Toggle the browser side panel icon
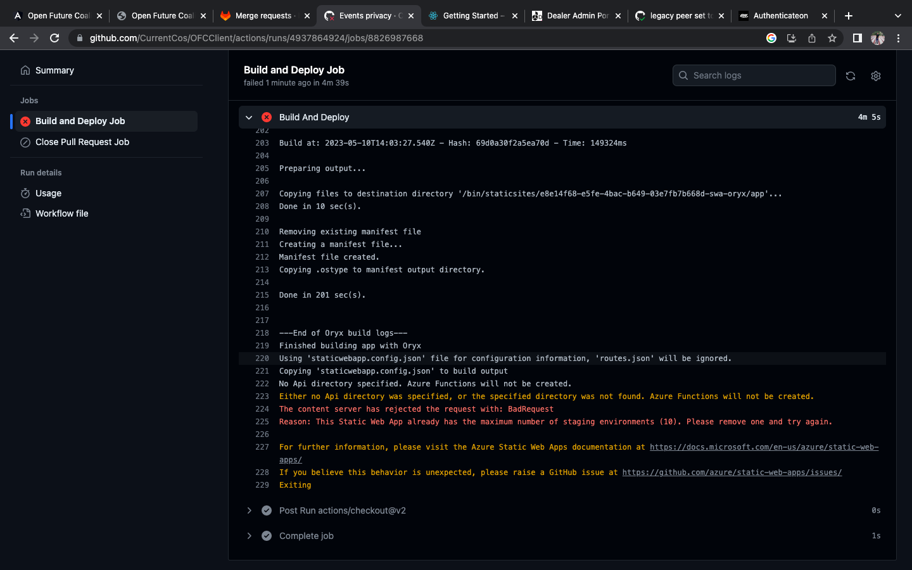The height and width of the screenshot is (570, 912). click(857, 38)
